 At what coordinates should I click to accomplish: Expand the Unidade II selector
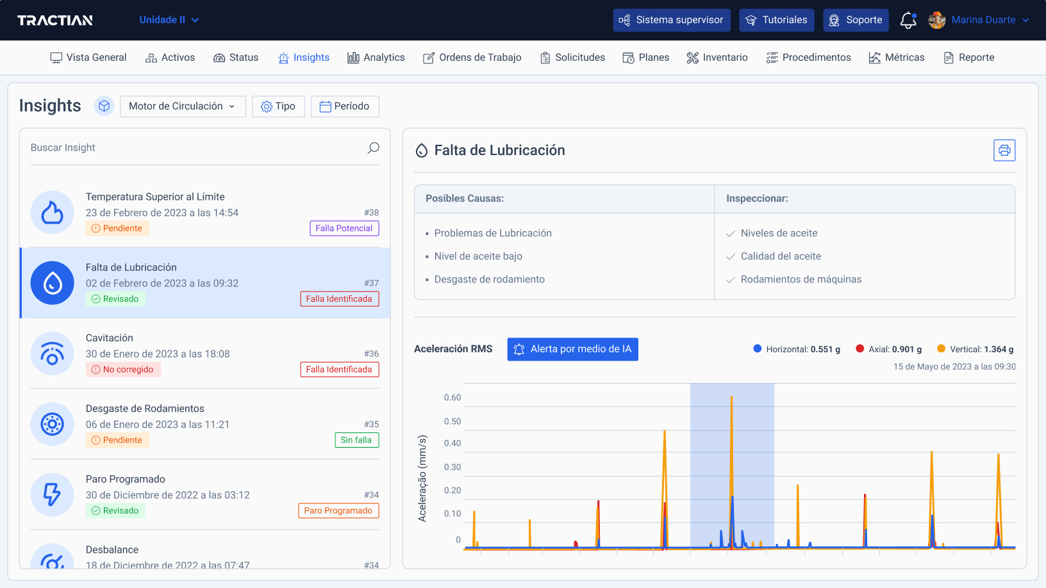(x=169, y=19)
